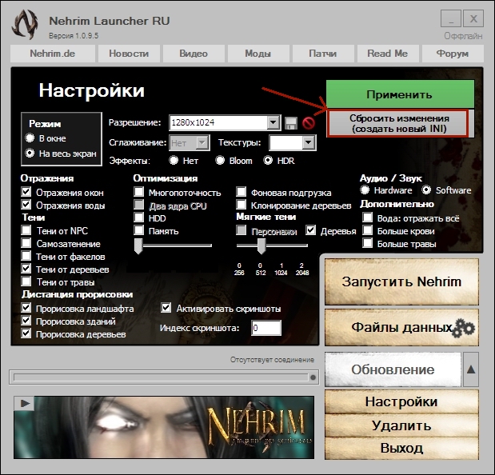Click the Память slider handle

coord(138,246)
